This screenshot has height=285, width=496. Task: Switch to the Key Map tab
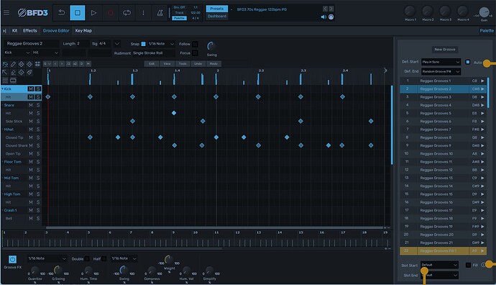click(83, 31)
